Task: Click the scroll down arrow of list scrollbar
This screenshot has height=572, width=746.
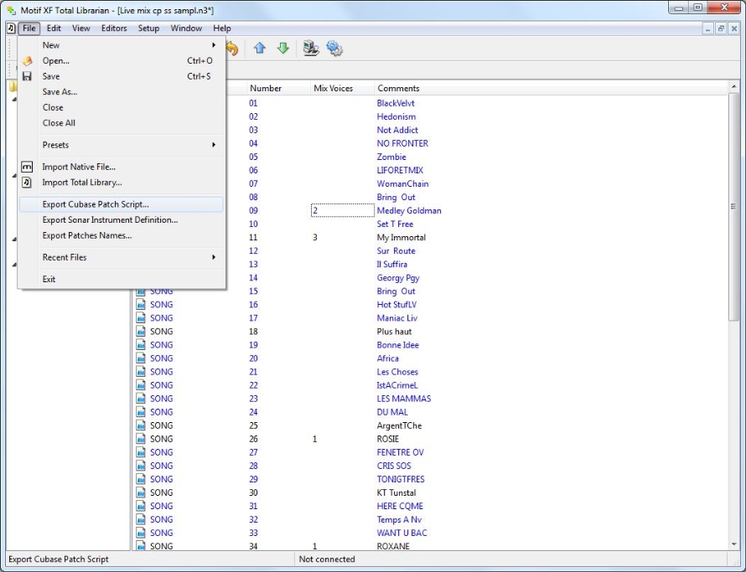Action: [x=733, y=545]
